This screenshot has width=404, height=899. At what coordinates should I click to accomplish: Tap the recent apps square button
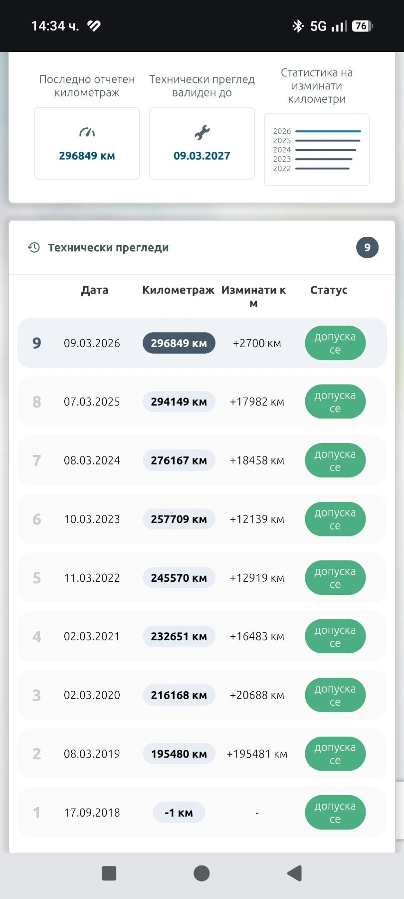(109, 873)
